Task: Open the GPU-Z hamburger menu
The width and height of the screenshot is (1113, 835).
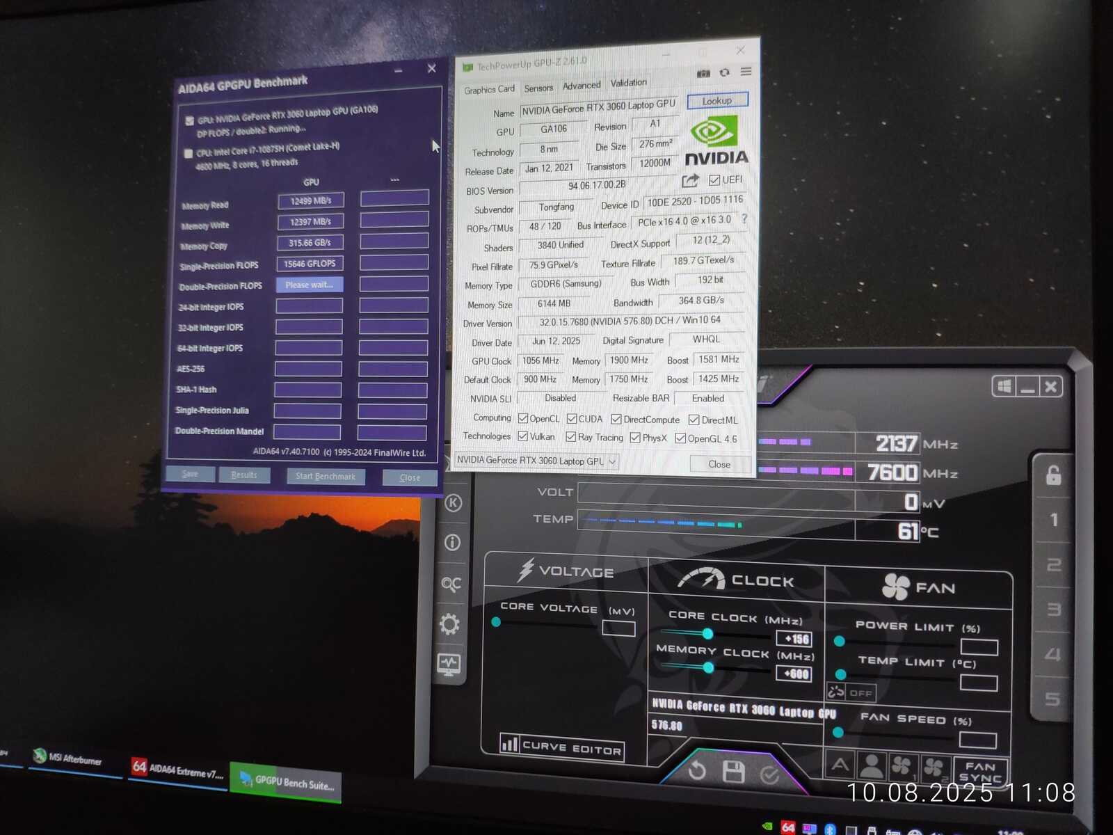Action: click(x=746, y=71)
